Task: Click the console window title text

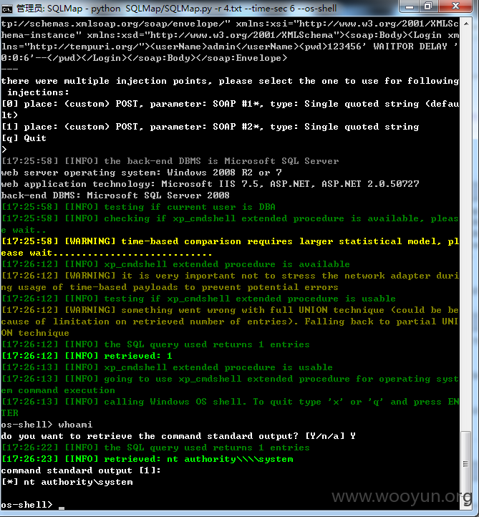Action: (176, 9)
